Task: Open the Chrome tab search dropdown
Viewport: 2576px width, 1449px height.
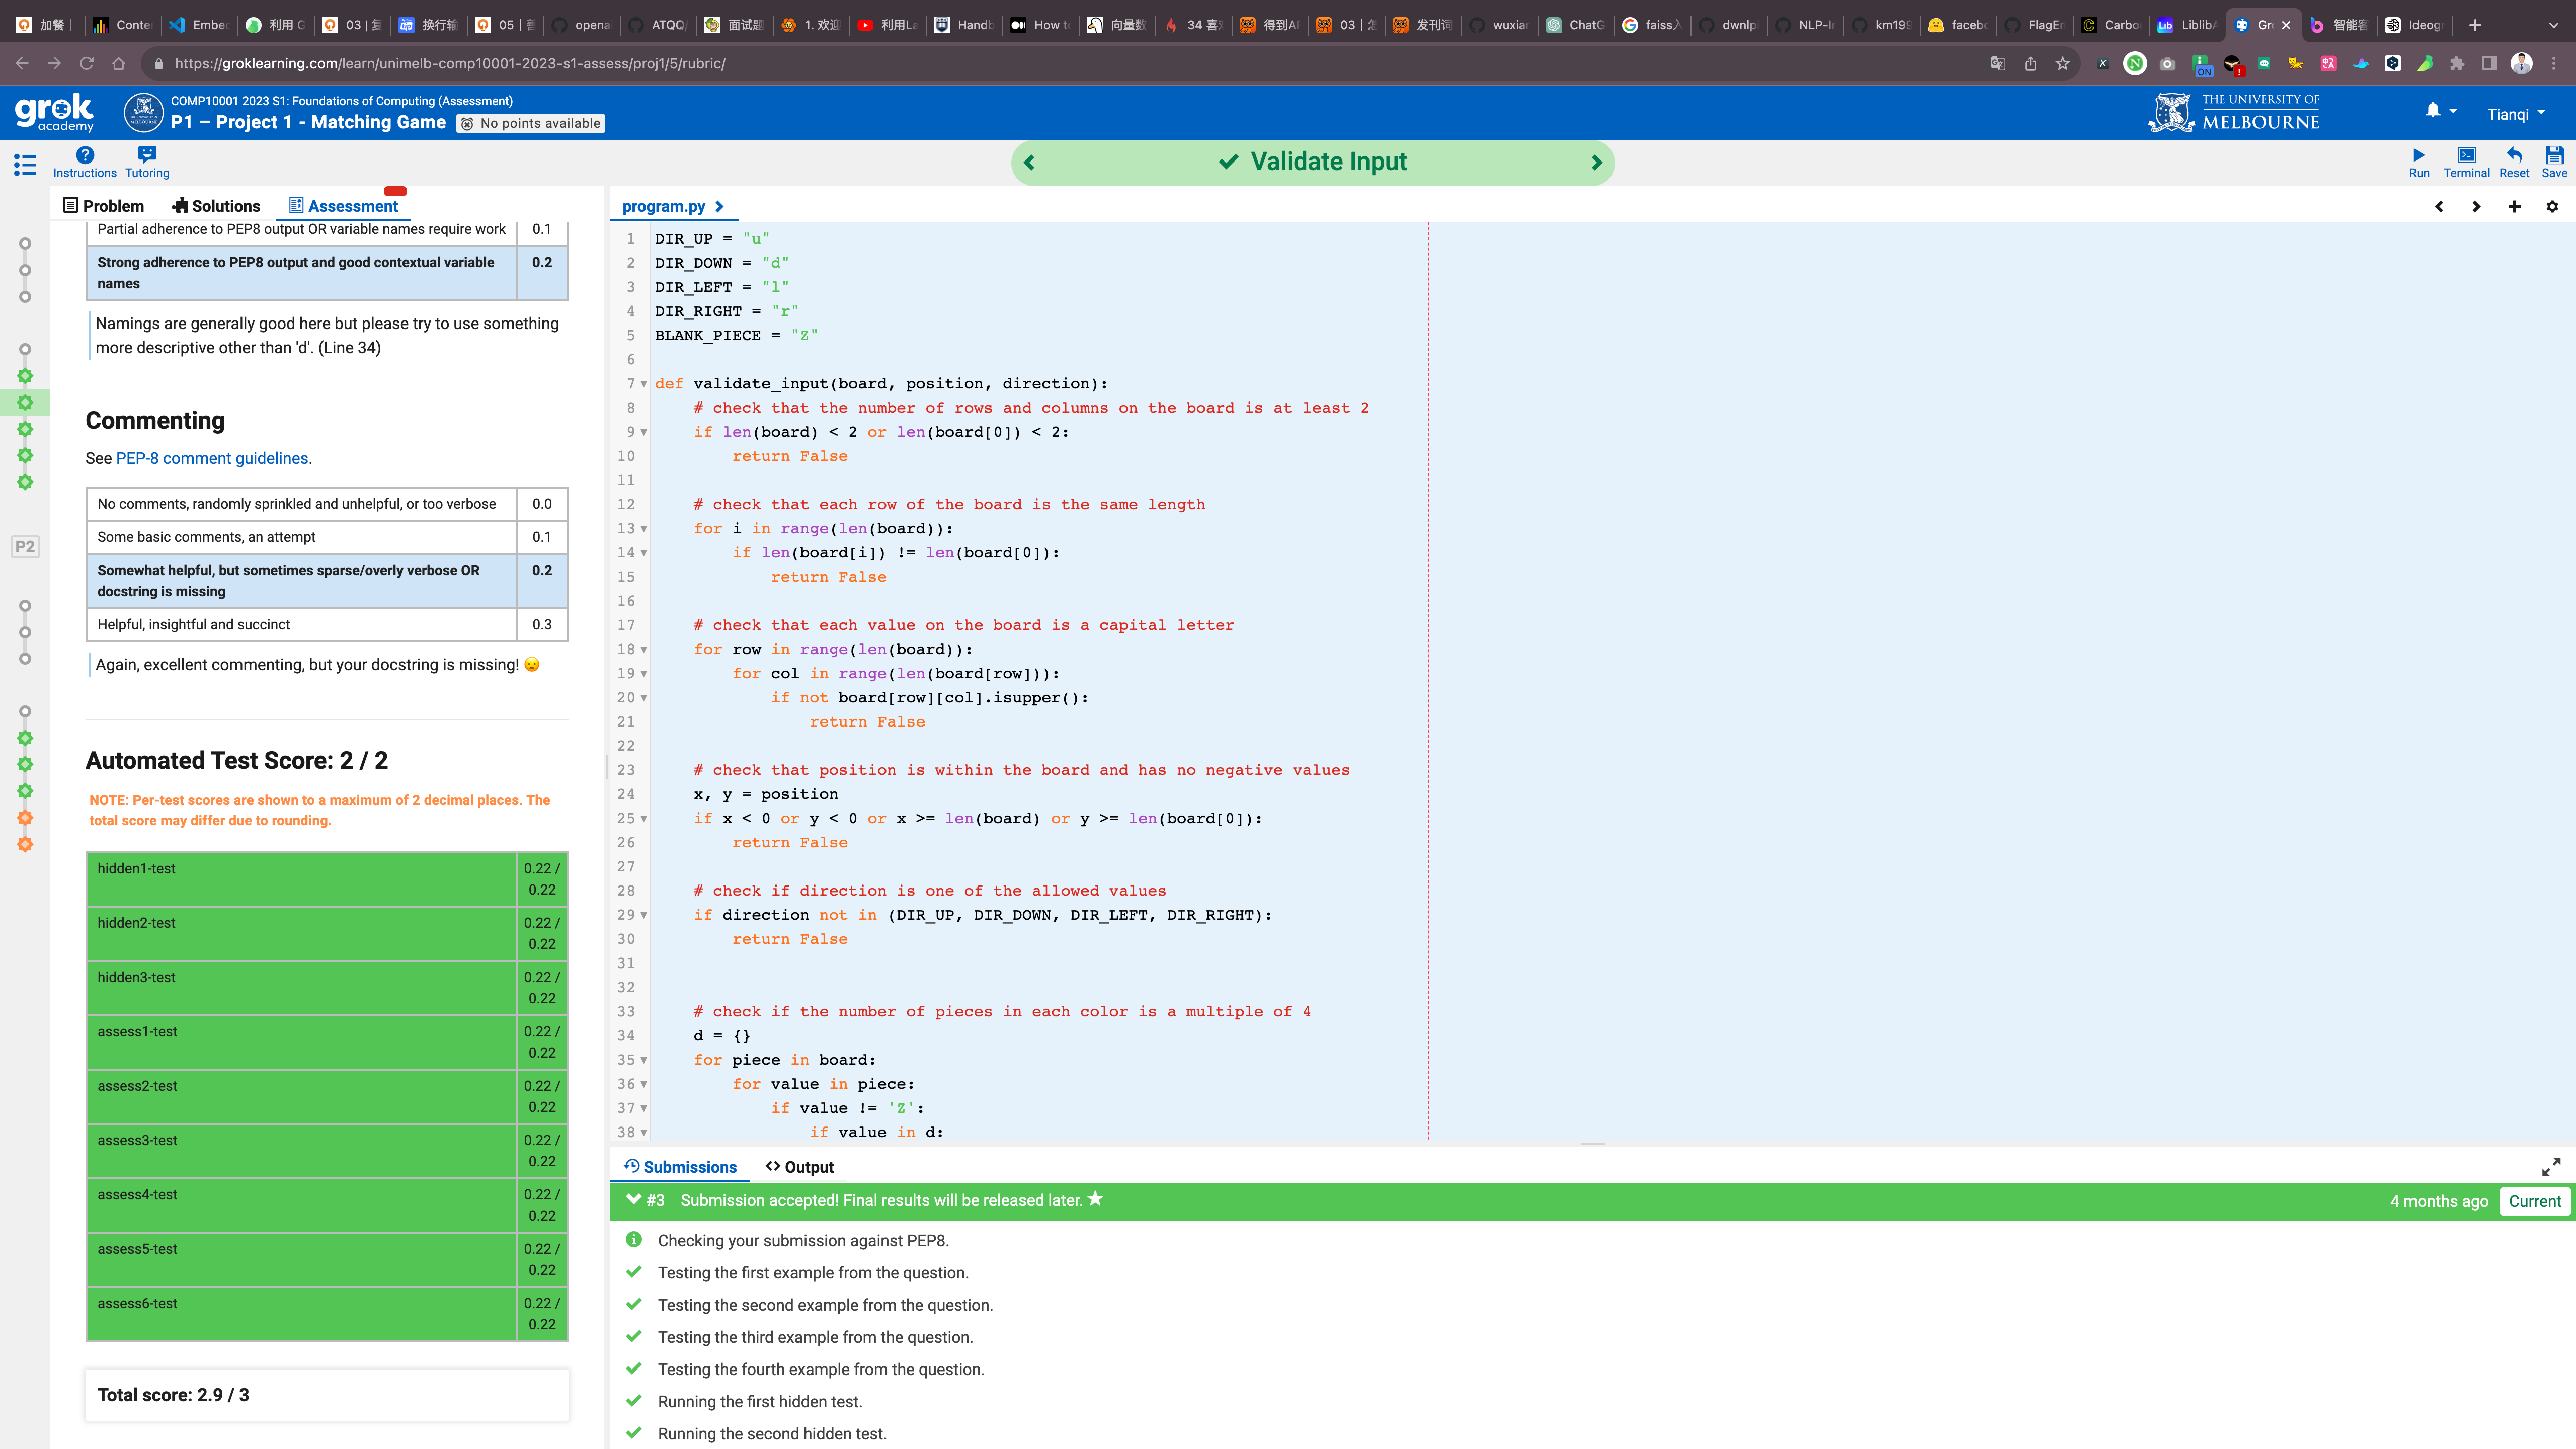Action: 2553,25
